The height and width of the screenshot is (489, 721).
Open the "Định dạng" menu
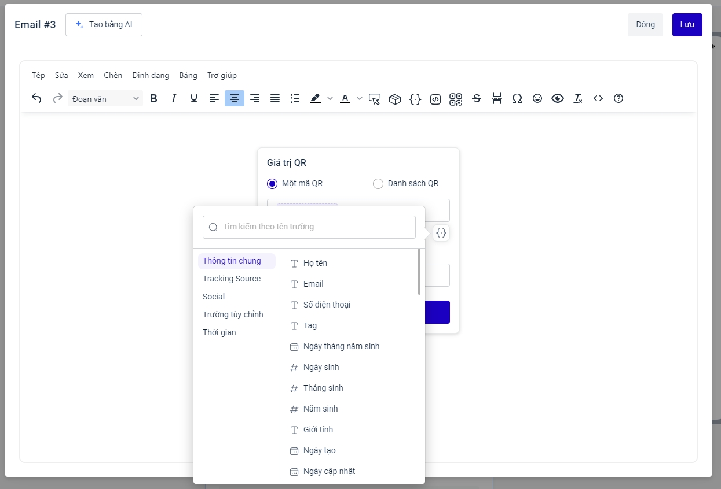pos(151,75)
